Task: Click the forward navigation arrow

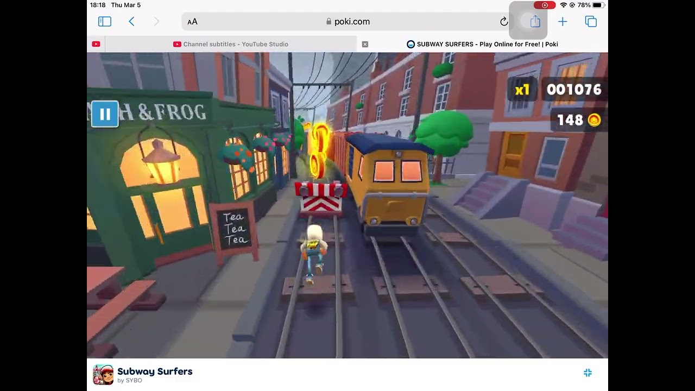Action: tap(156, 22)
